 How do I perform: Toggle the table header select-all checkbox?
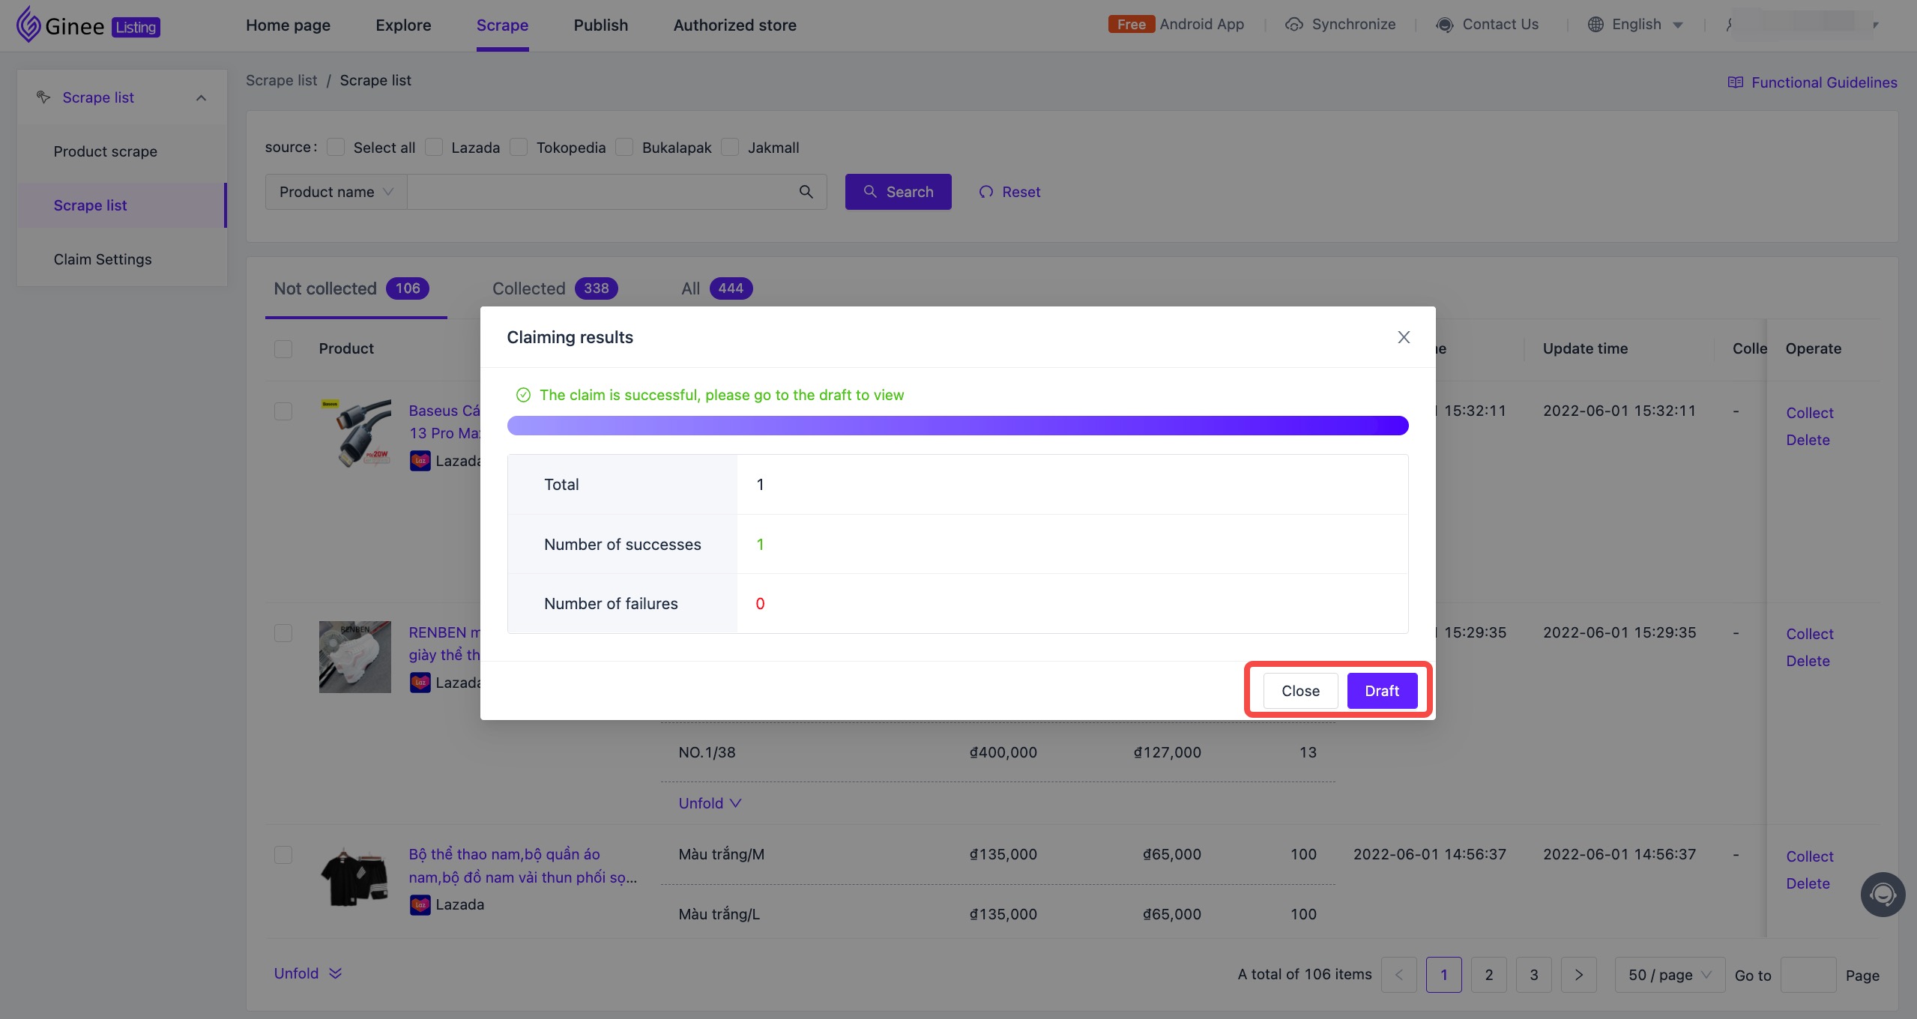(x=283, y=349)
